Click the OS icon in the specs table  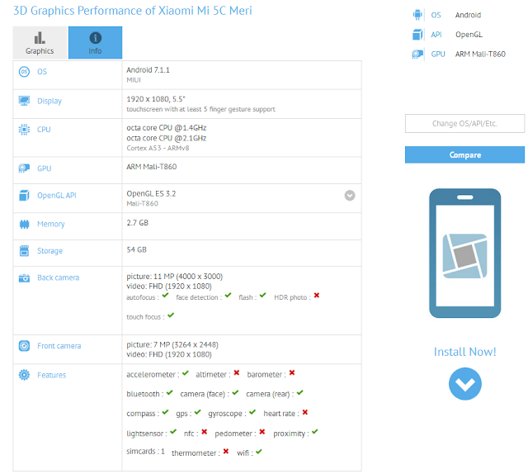click(x=24, y=72)
